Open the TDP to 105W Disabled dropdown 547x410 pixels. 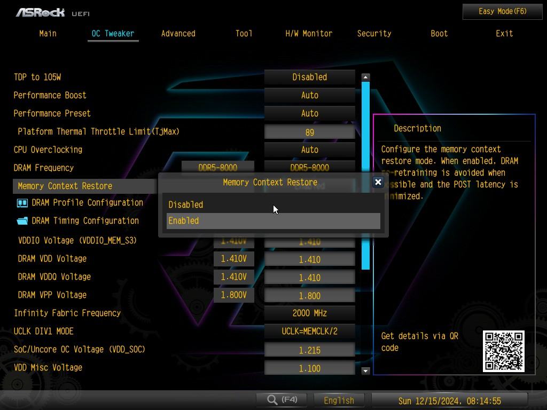pyautogui.click(x=309, y=77)
